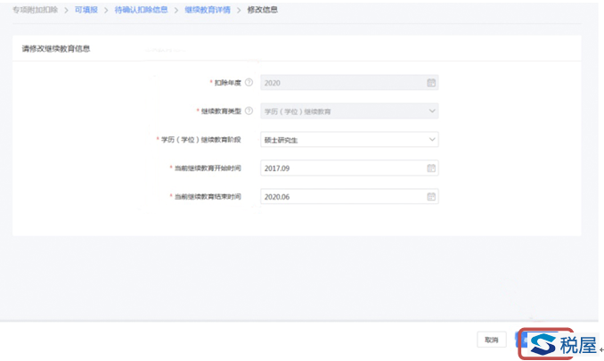604x361 pixels.
Task: Click the 请修改继续教育信息 panel header
Action: (56, 48)
